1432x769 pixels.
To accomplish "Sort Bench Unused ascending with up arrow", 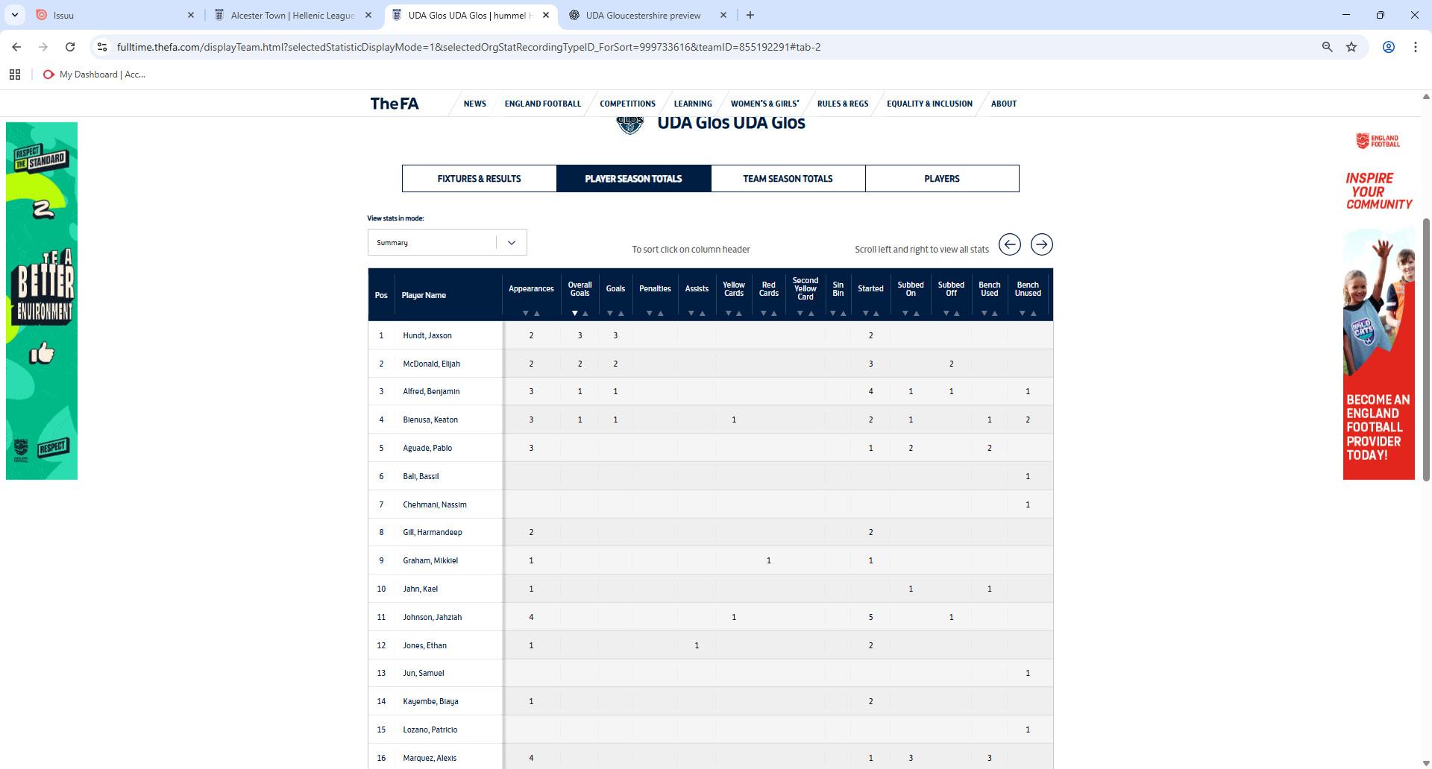I will pyautogui.click(x=1034, y=314).
